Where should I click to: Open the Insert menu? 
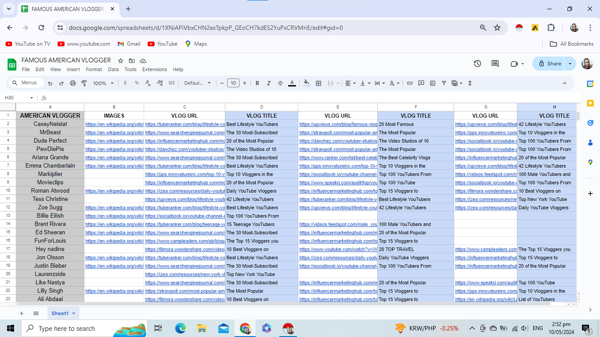pos(73,69)
